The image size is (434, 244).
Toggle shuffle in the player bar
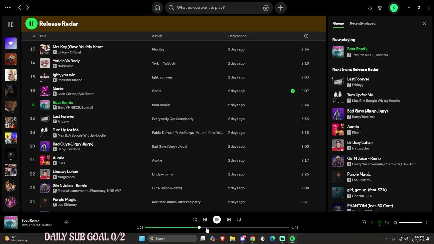pos(195,220)
